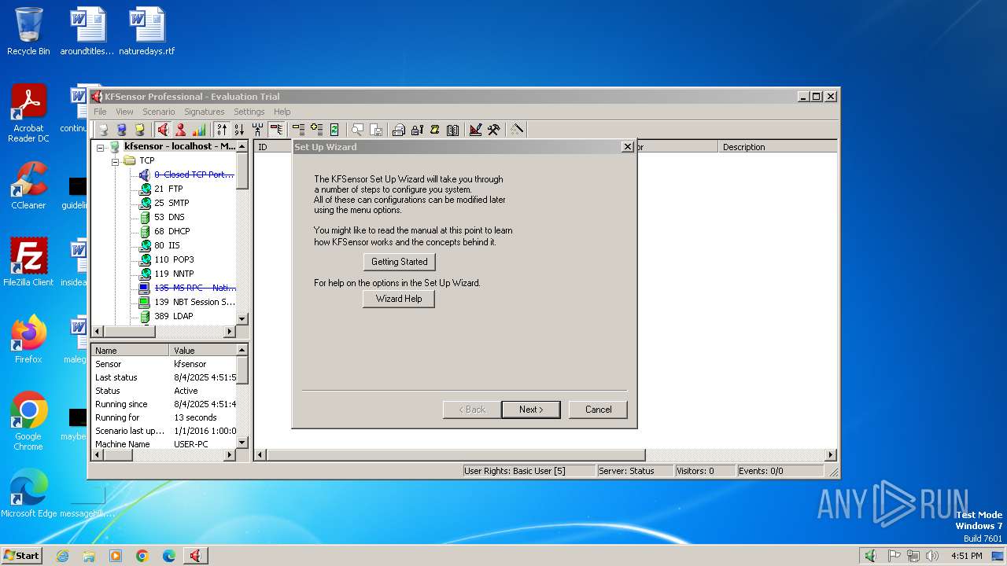Select the 53 DNS tree item
Viewport: 1007px width, 566px height.
click(x=169, y=217)
